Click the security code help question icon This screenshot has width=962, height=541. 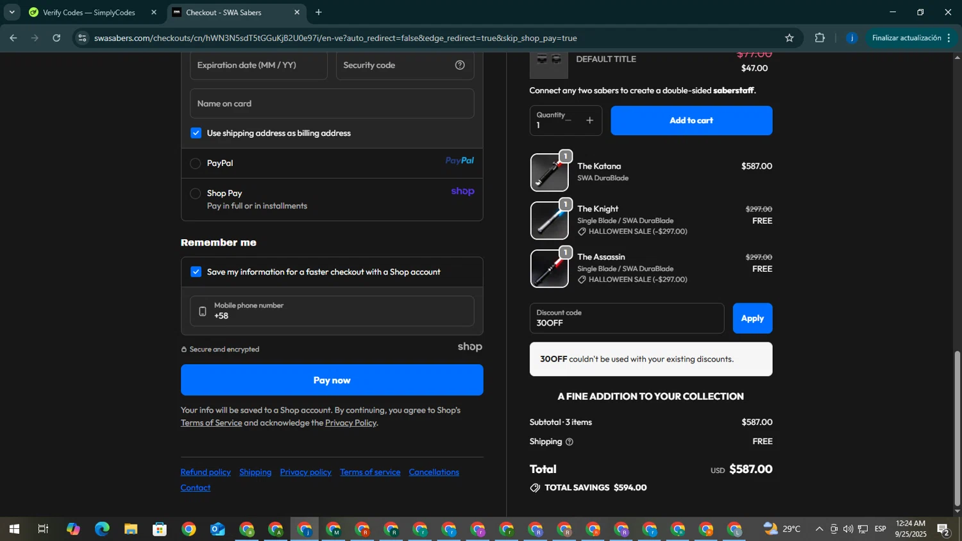coord(460,65)
